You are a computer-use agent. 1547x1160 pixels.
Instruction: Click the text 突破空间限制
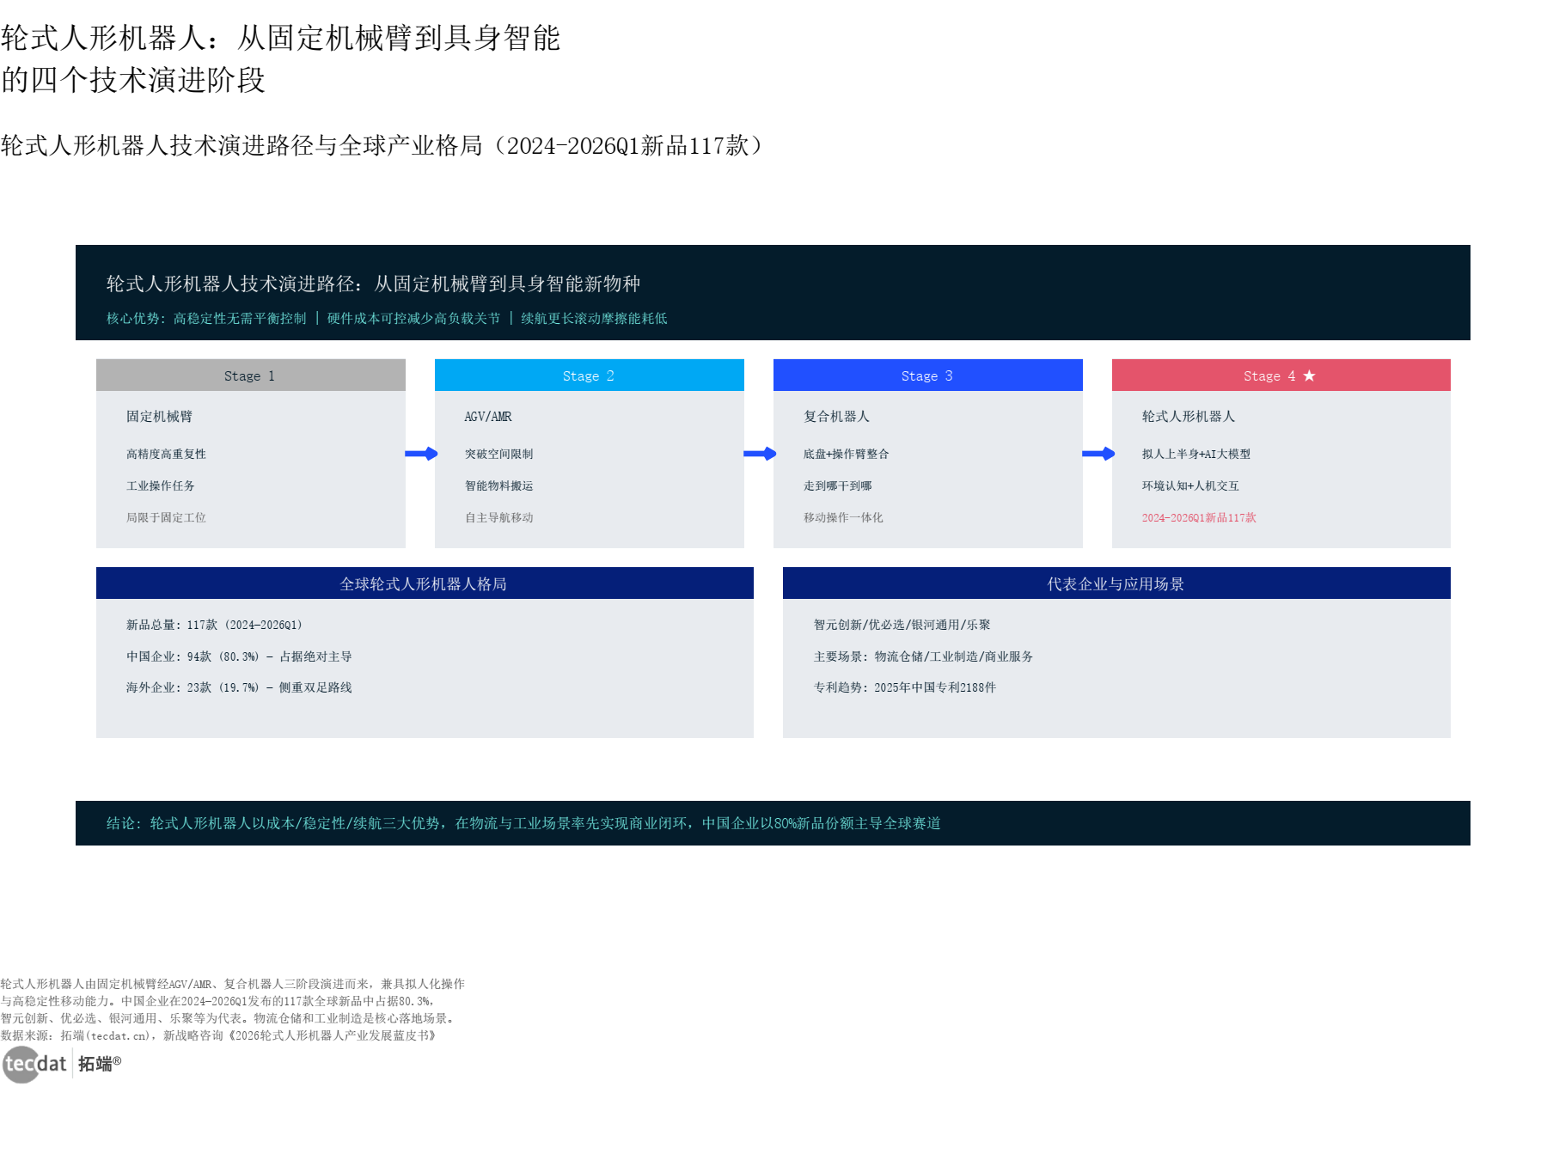pyautogui.click(x=499, y=454)
